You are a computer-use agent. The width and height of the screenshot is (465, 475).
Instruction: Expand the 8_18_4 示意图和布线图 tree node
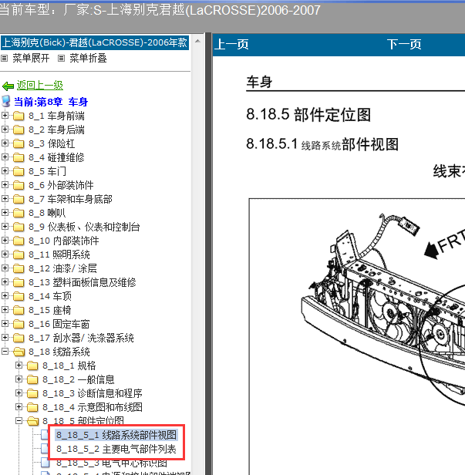tap(19, 407)
